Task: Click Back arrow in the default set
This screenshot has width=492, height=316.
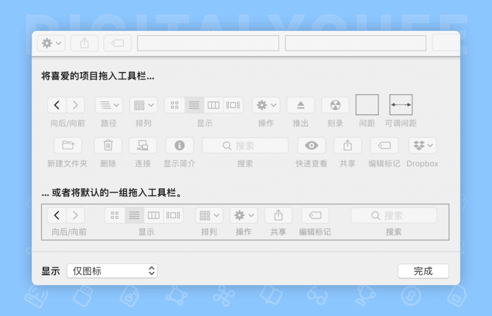Action: point(57,215)
